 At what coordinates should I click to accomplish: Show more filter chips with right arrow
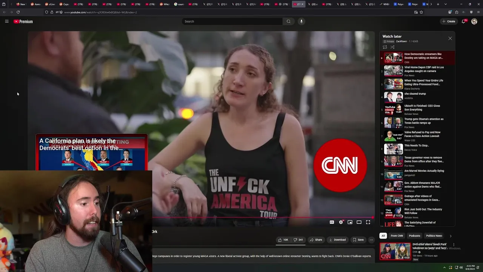pos(450,236)
